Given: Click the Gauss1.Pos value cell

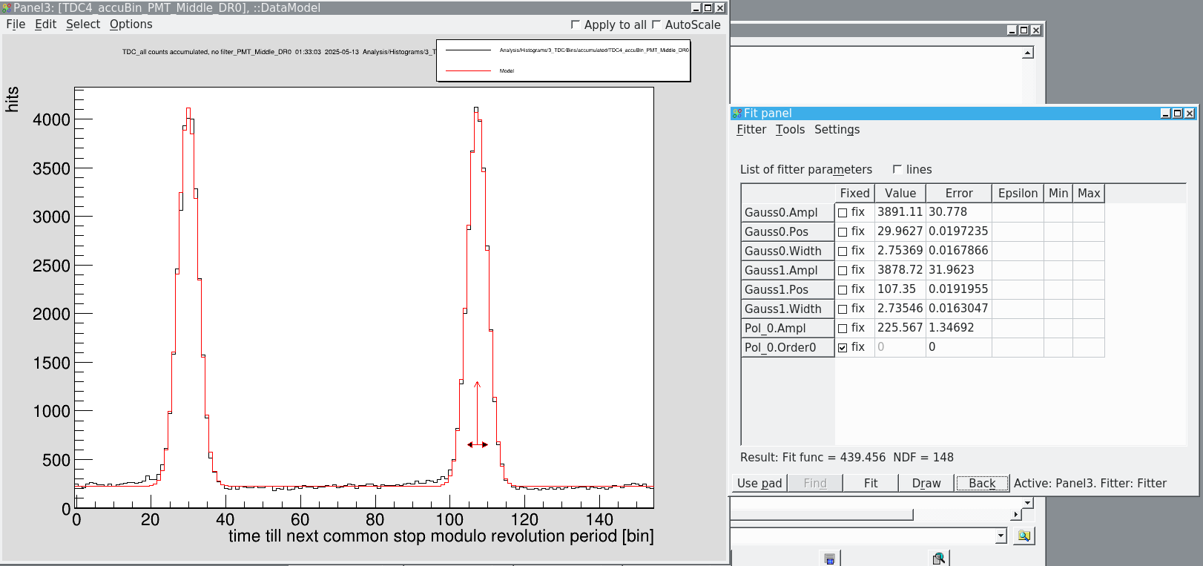Looking at the screenshot, I should 900,289.
